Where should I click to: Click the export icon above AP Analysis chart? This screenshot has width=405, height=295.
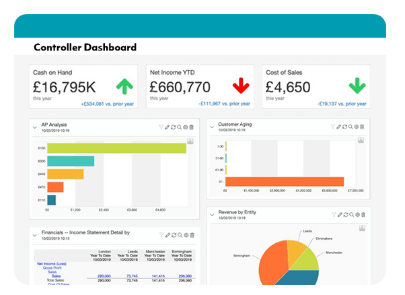(x=190, y=141)
